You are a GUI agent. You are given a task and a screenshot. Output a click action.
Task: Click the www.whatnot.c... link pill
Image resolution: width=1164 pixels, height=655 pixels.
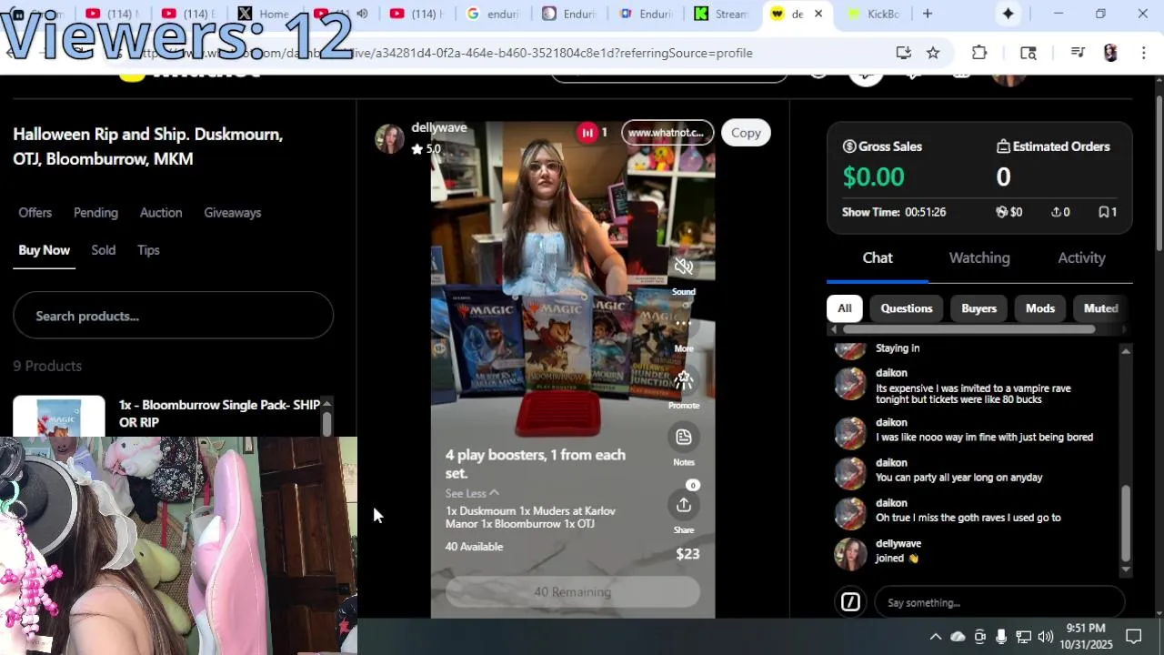coord(667,133)
